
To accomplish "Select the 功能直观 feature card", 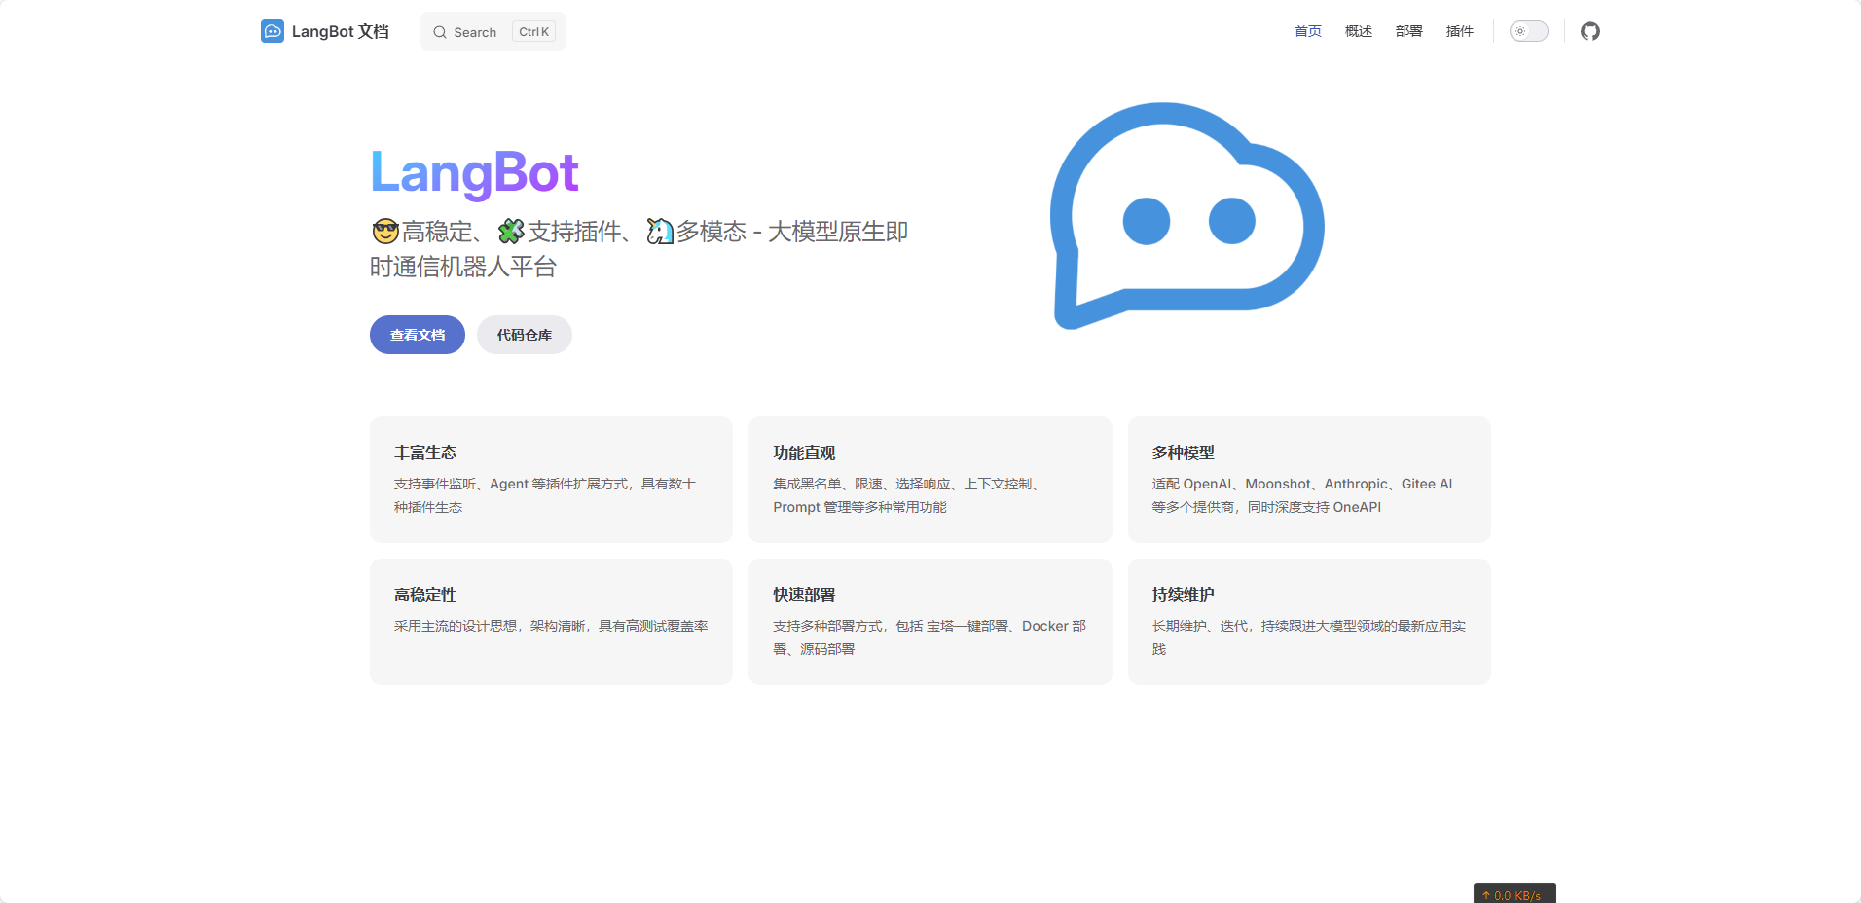I will pyautogui.click(x=930, y=480).
